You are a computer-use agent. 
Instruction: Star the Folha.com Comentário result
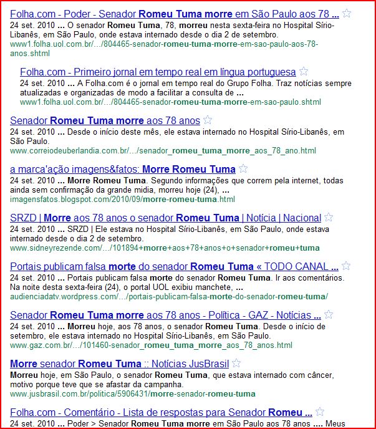coord(320,412)
